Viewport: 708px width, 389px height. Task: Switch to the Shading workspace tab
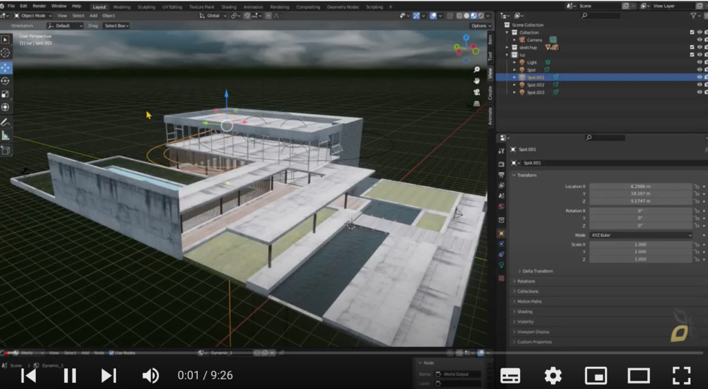coord(228,7)
